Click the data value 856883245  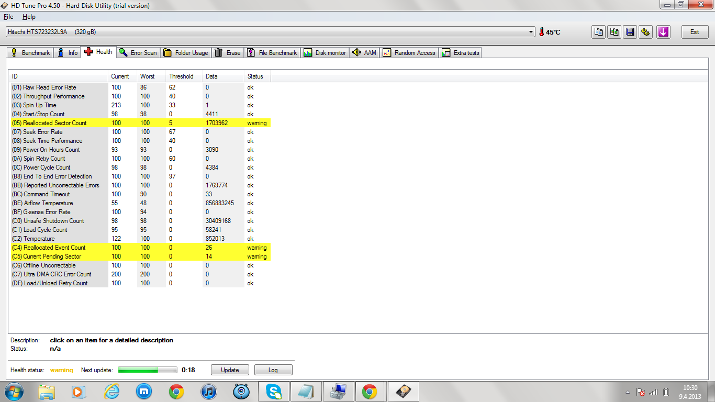[x=220, y=203]
